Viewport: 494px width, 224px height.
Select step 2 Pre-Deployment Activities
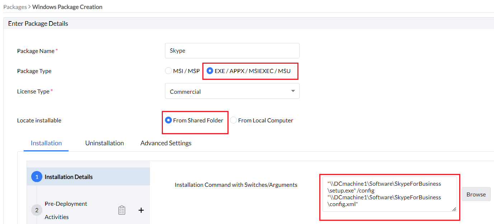[88, 210]
